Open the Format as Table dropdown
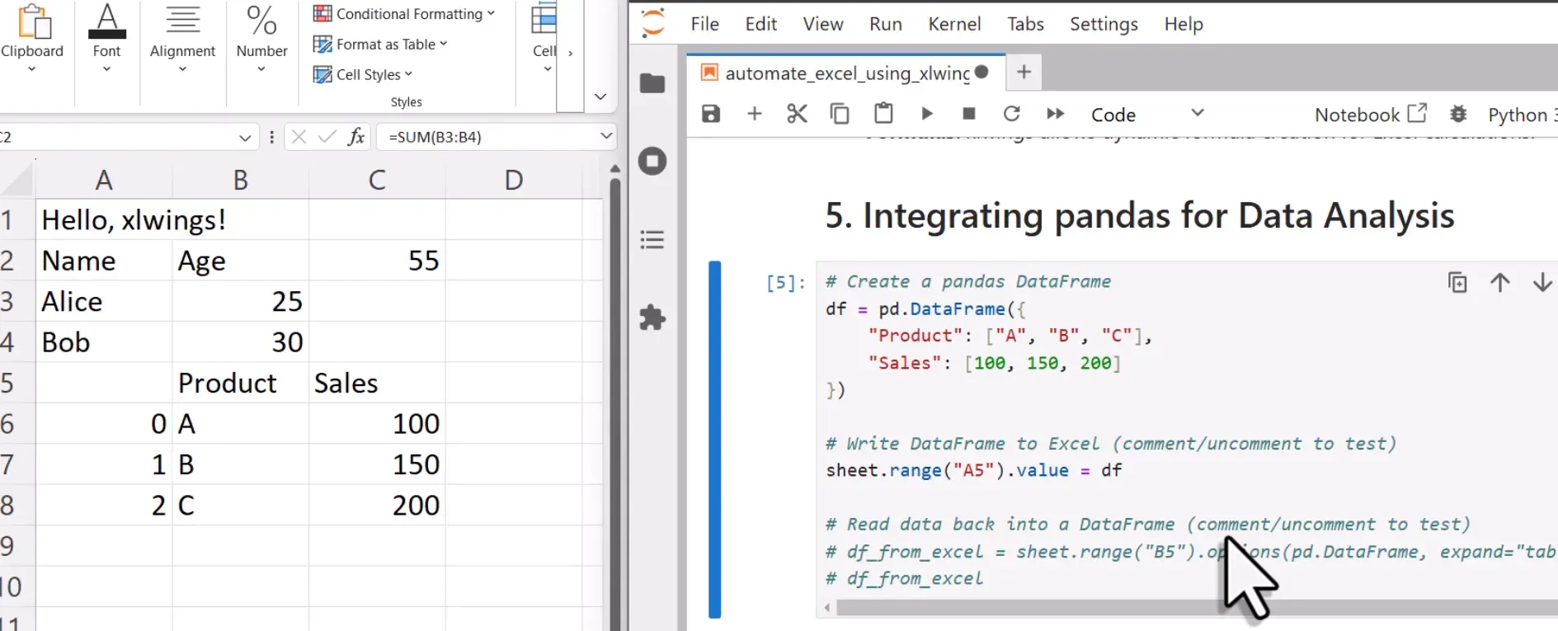This screenshot has height=631, width=1558. 380,45
